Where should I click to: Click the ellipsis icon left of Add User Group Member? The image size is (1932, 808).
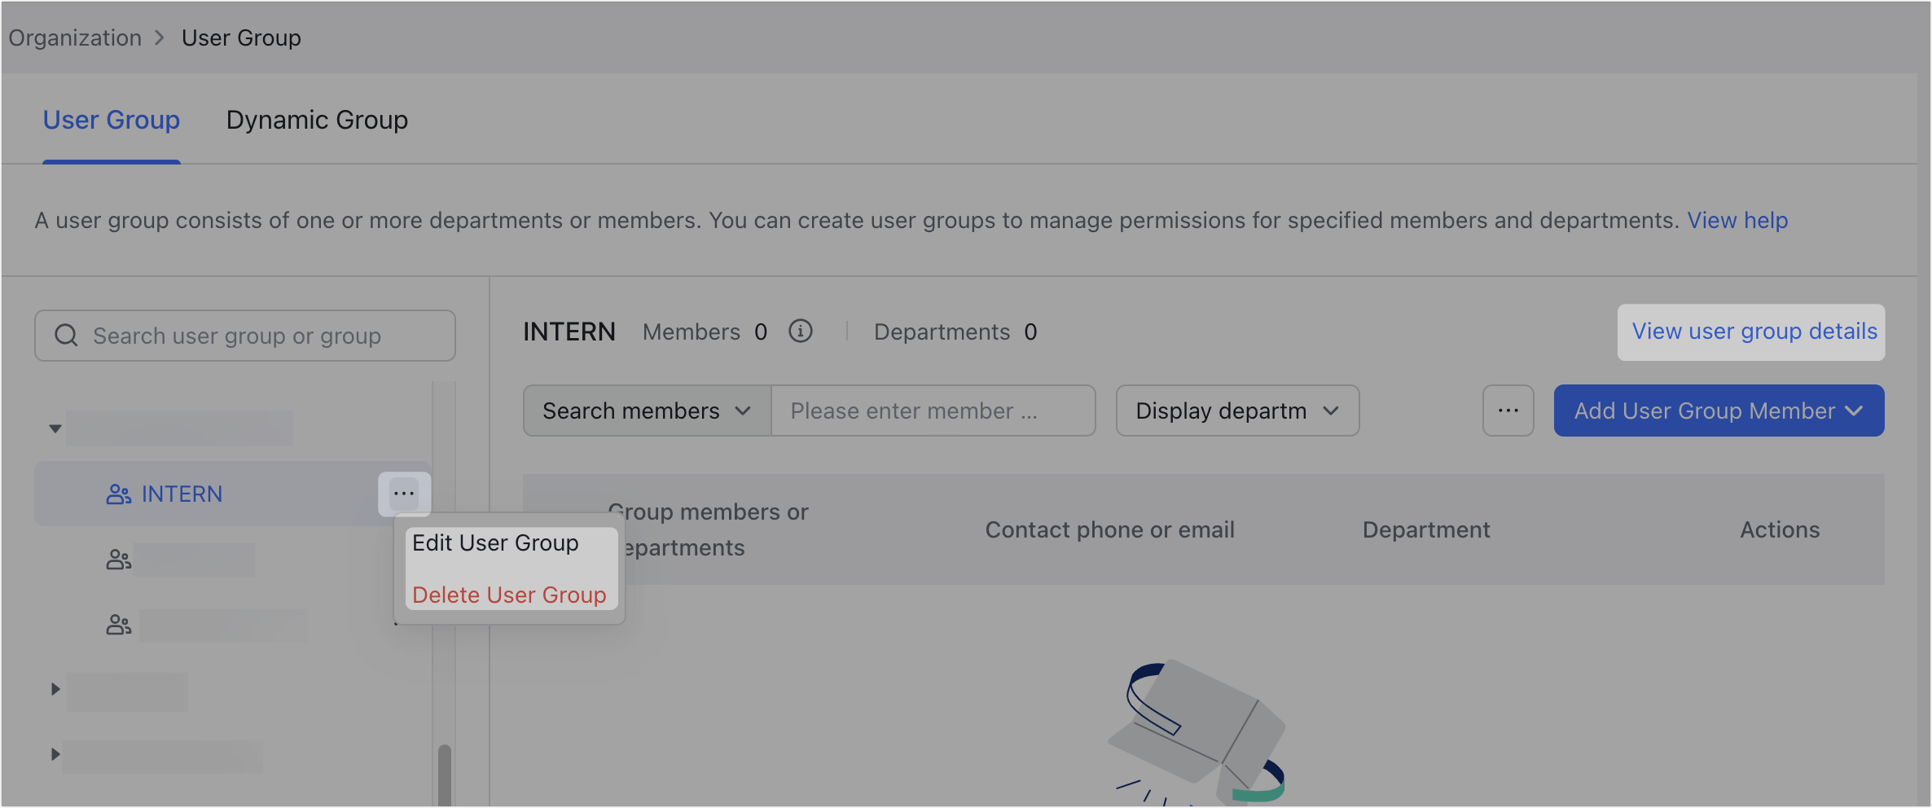click(1508, 411)
